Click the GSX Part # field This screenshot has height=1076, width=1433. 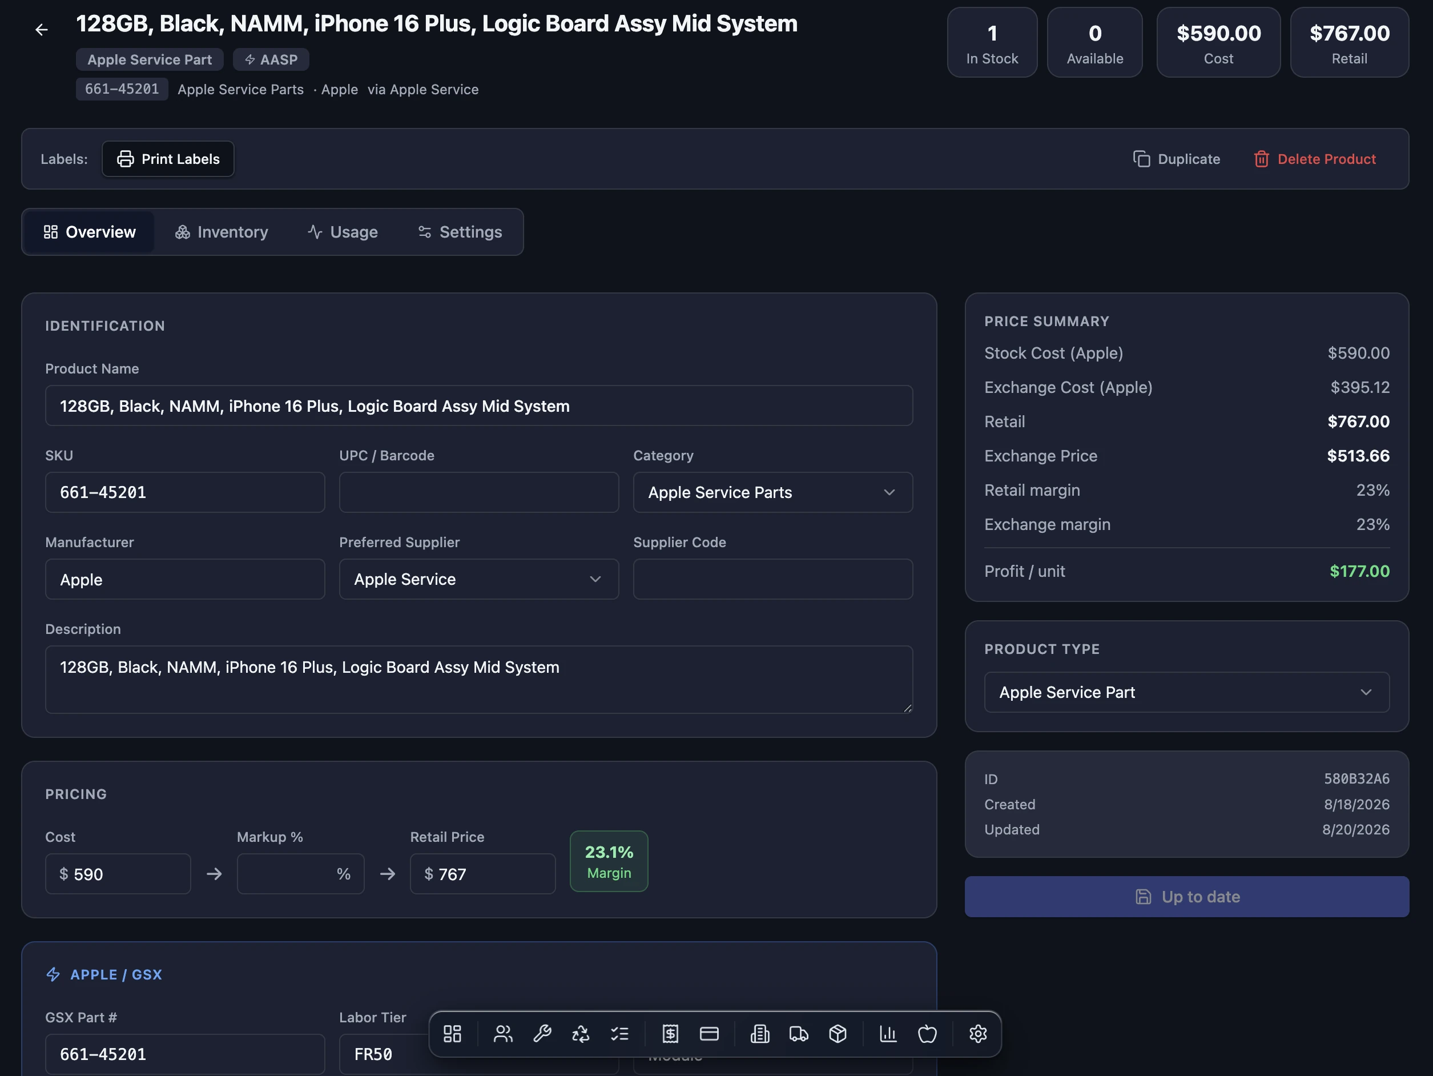[x=184, y=1055]
